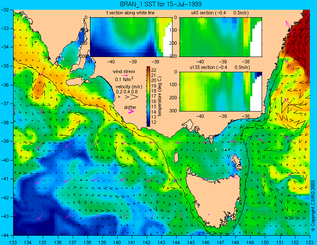The width and height of the screenshot is (317, 245).
Task: Click longitude label '133' on the bottom axis
Action: click(x=14, y=242)
